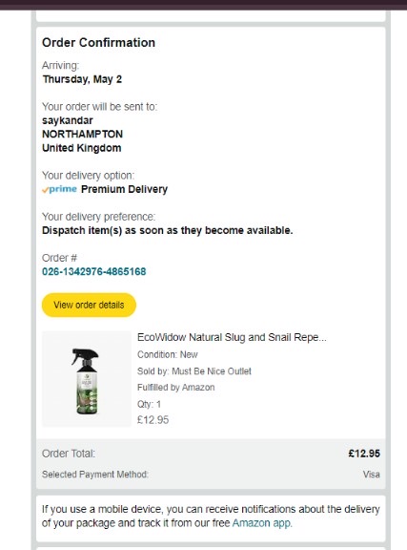Click the Dispatch item(s) preference text

point(168,230)
